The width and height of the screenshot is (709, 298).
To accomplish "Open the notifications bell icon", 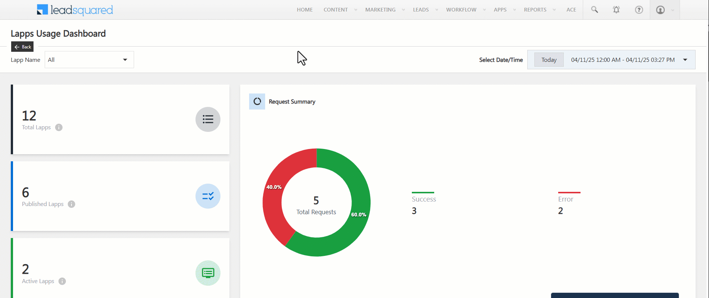I will 616,10.
